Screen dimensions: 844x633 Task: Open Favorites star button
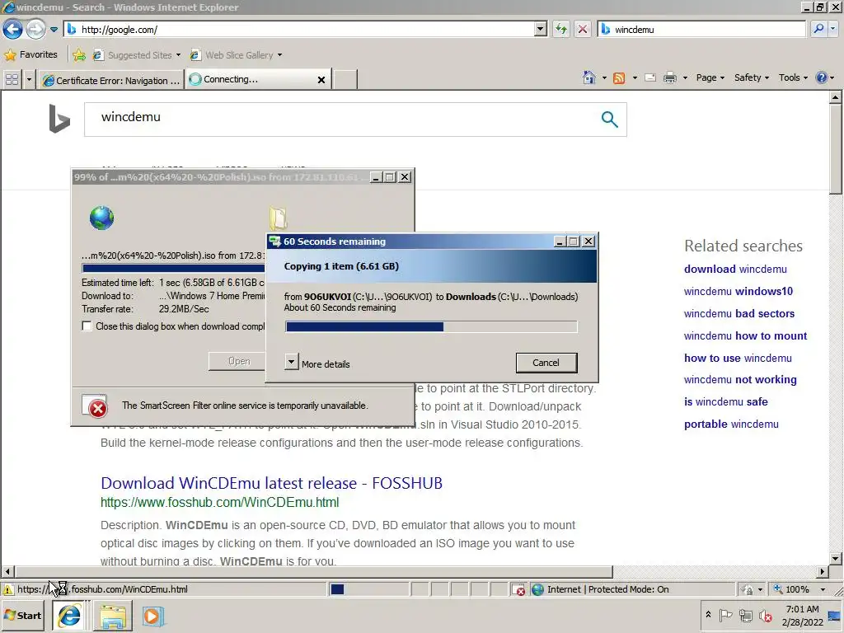30,55
